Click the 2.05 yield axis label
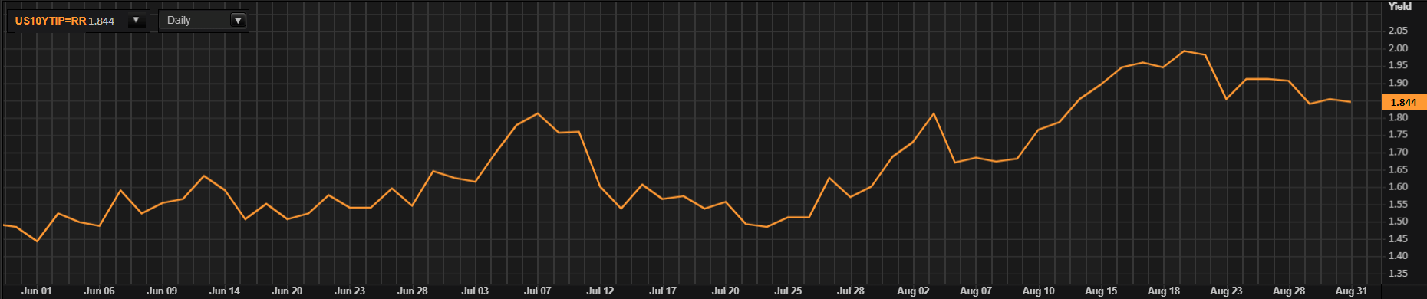Viewport: 1427px width, 299px height. (x=1398, y=31)
